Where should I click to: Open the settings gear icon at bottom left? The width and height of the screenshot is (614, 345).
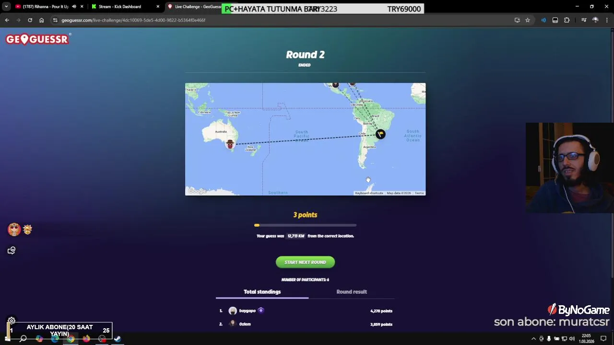[x=12, y=321]
